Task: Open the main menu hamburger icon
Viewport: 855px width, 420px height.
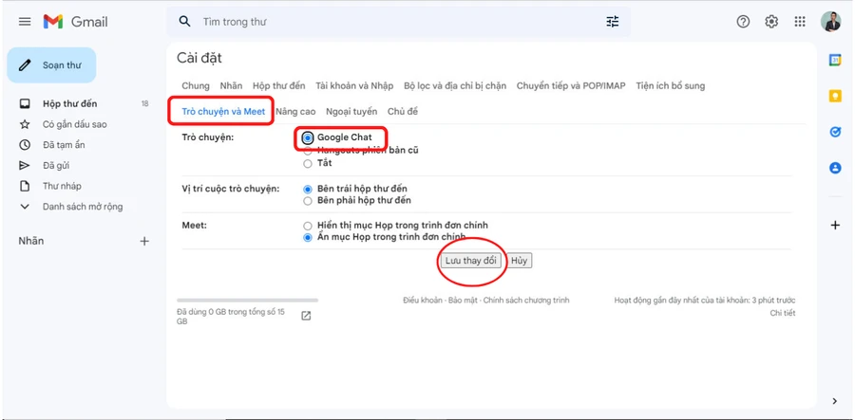Action: click(25, 22)
